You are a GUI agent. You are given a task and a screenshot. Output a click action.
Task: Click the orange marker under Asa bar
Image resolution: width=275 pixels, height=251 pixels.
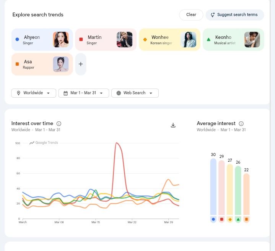[x=246, y=219]
